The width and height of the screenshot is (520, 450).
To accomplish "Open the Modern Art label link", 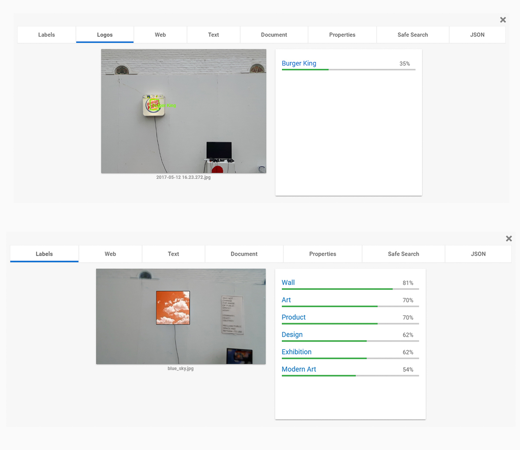I will tap(299, 369).
